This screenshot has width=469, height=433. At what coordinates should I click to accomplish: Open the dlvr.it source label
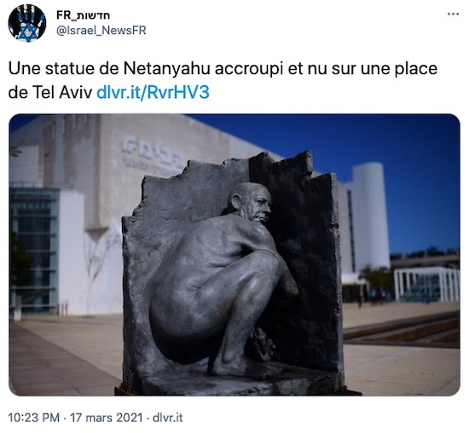167,418
